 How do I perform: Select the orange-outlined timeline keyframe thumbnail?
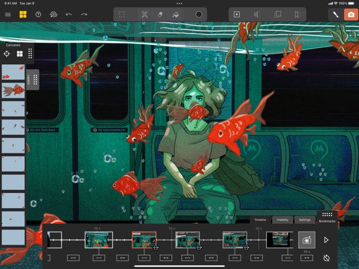143,239
